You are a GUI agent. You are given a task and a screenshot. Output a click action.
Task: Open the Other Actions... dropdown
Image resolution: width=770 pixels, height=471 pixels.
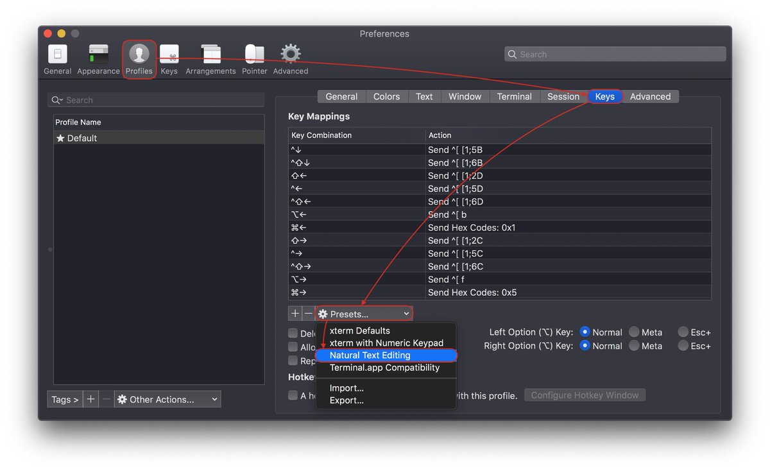[x=167, y=399]
